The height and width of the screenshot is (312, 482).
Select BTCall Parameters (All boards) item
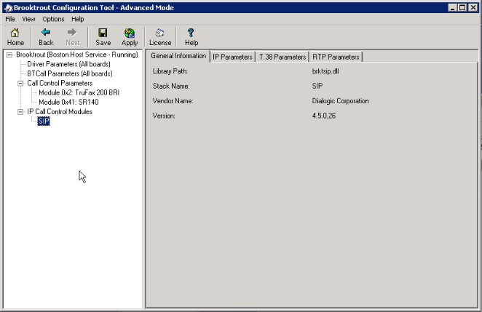[69, 74]
